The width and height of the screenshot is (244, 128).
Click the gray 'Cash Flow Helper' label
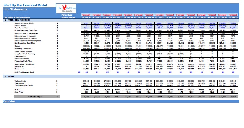35,97
